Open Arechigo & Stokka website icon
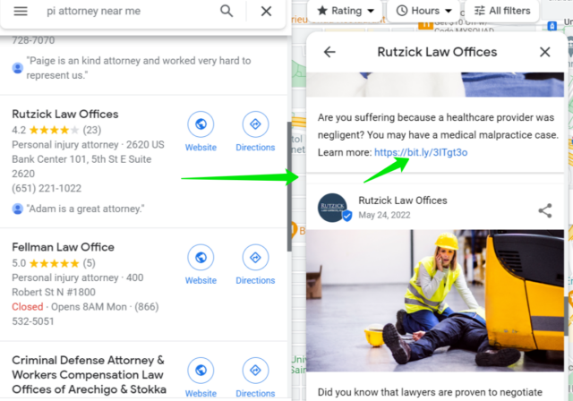 coord(201,371)
